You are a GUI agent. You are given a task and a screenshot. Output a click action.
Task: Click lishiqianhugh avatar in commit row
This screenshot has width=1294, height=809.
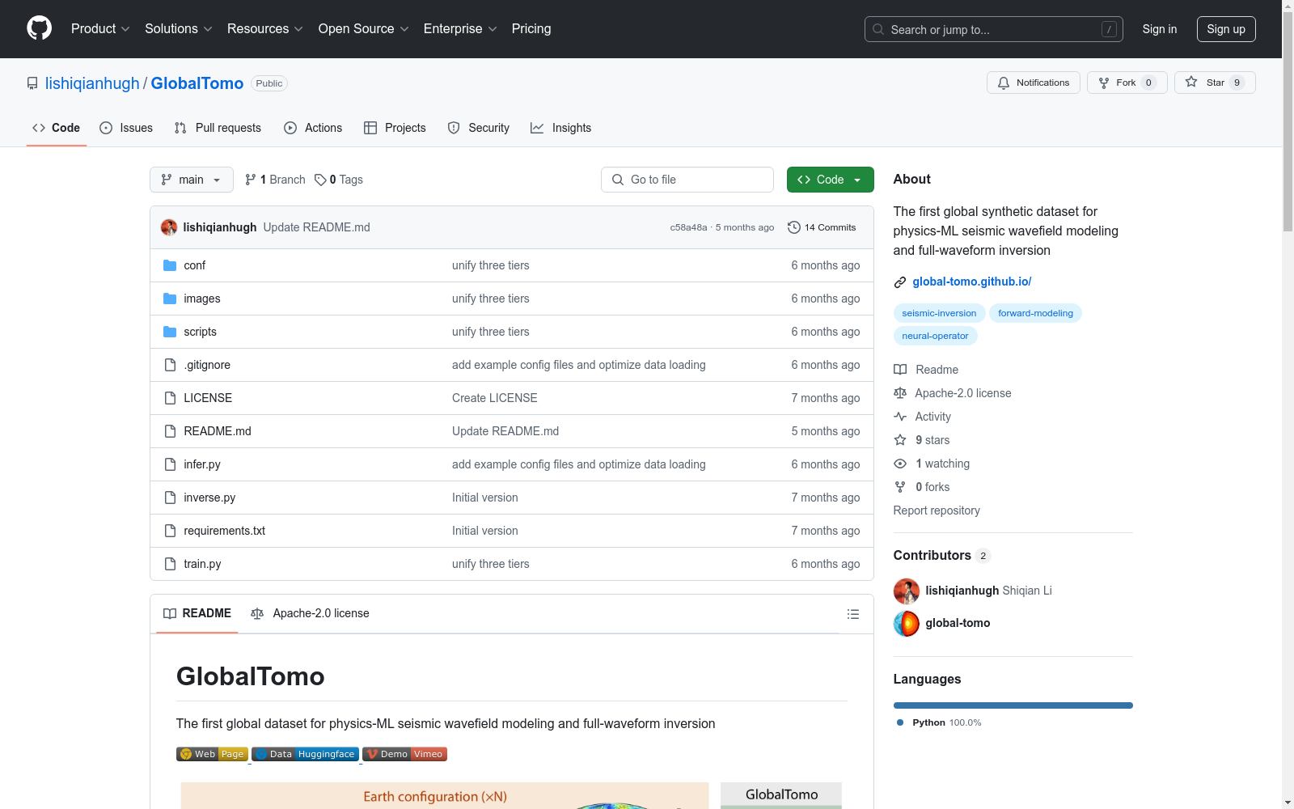[168, 227]
